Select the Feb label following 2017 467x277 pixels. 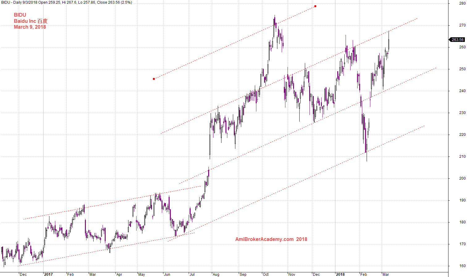click(x=70, y=275)
